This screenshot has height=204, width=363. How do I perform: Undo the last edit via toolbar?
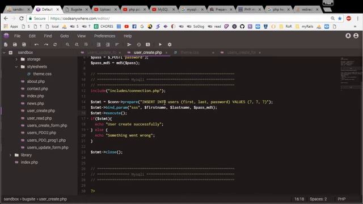coord(36,44)
